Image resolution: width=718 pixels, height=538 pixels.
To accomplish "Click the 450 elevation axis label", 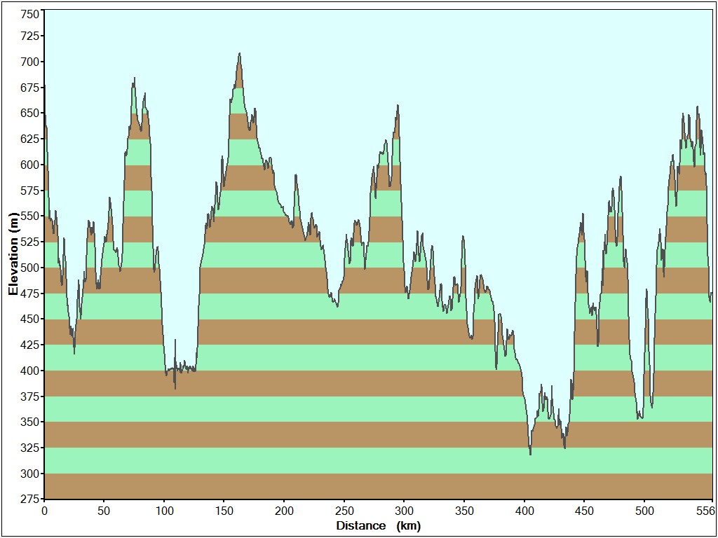I will 29,319.
